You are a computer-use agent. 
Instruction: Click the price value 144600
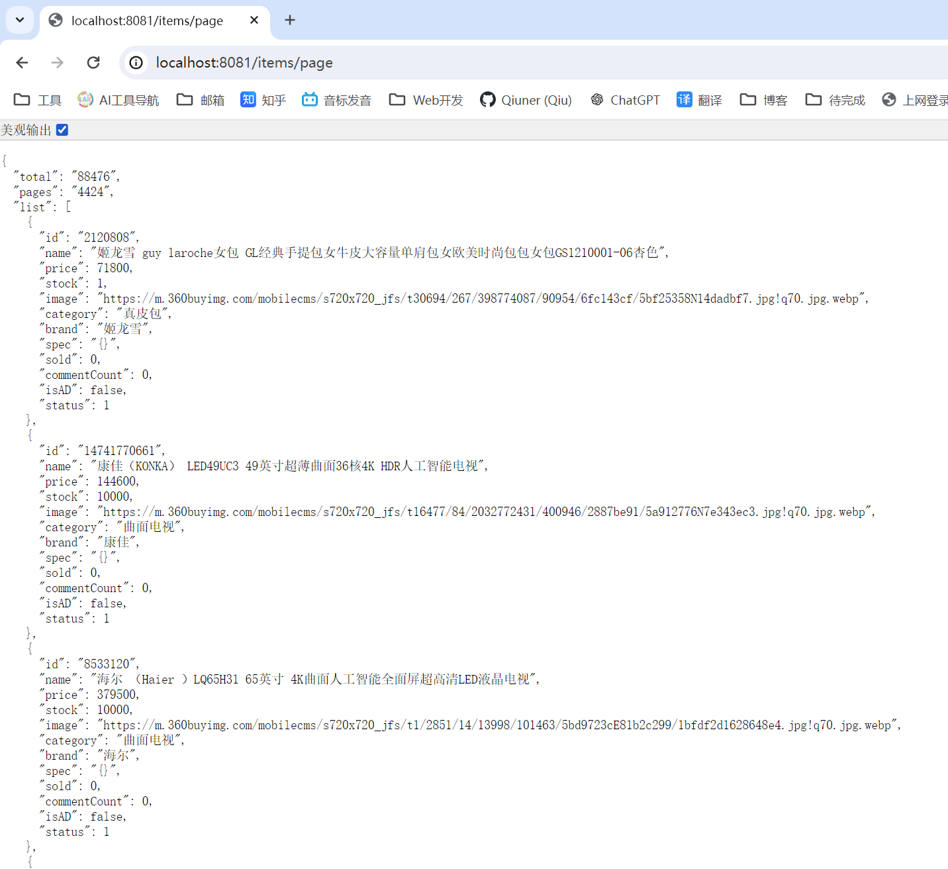(117, 481)
